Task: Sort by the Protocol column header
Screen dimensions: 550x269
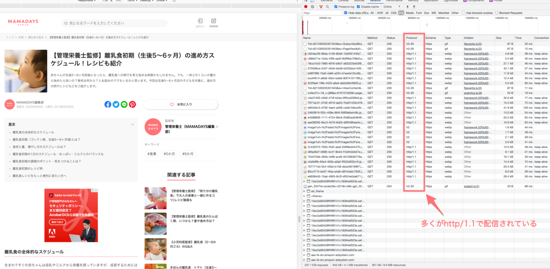Action: (414, 38)
